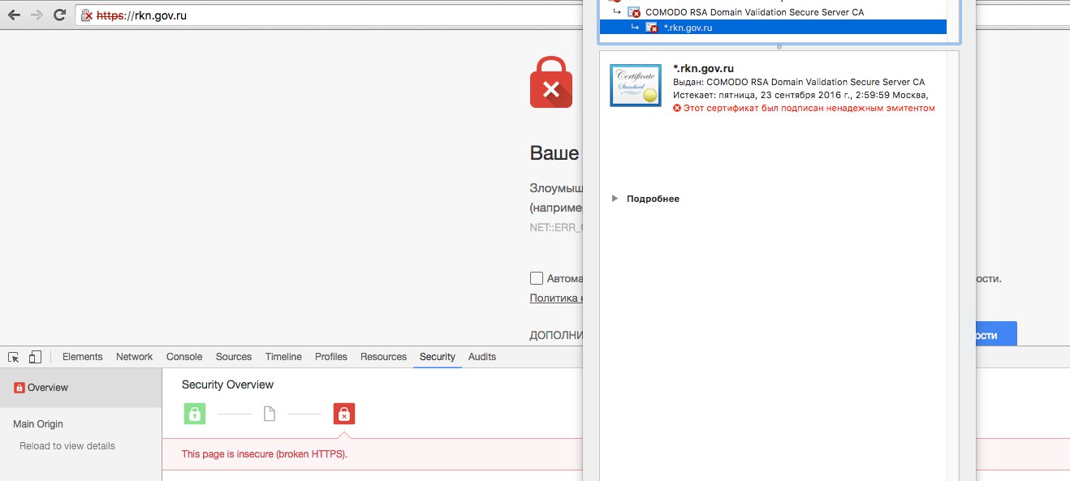This screenshot has width=1070, height=481.
Task: Switch to the Timeline tab
Action: [283, 357]
